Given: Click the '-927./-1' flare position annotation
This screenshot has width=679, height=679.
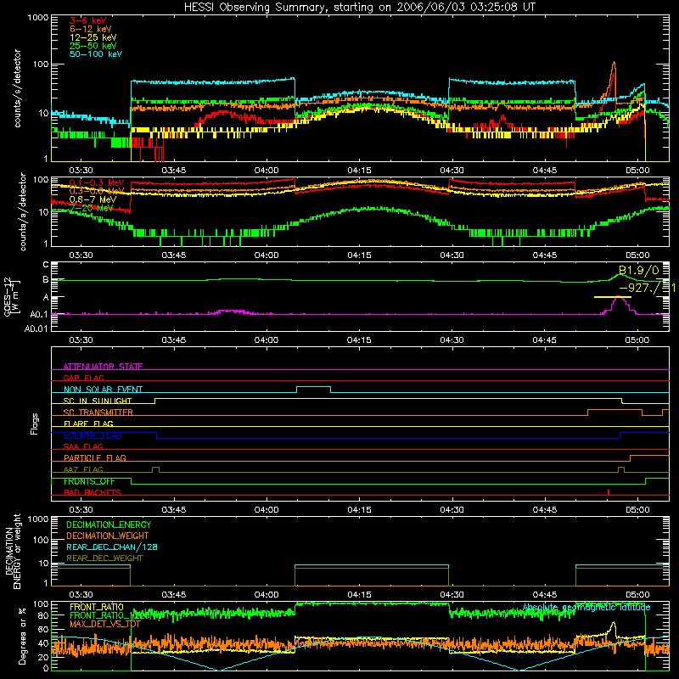Looking at the screenshot, I should pos(647,288).
